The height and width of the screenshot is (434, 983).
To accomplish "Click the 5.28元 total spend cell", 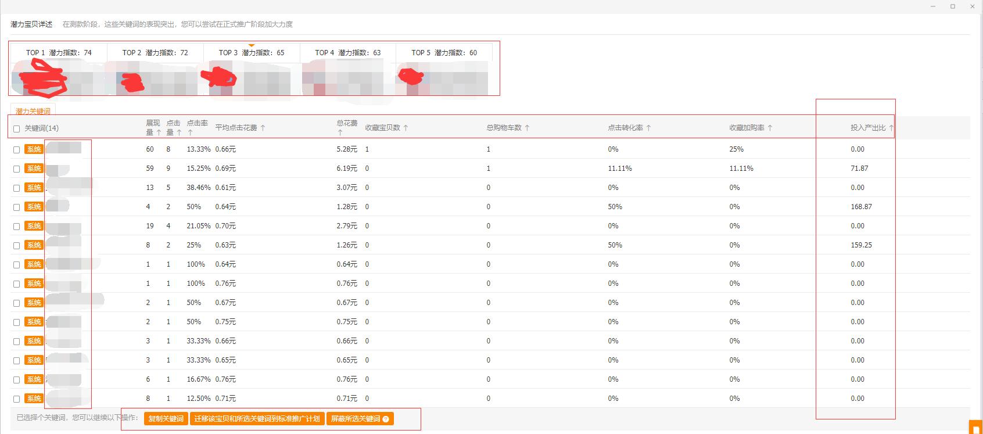I will tap(347, 149).
